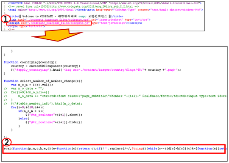This screenshot has width=229, height=163.
Task: Click the select_number_of_member_change function line
Action: pos(43,81)
